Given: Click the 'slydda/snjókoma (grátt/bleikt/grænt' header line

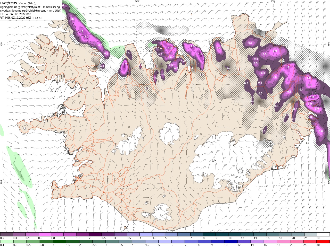Looking at the screenshot, I should [x=31, y=11].
